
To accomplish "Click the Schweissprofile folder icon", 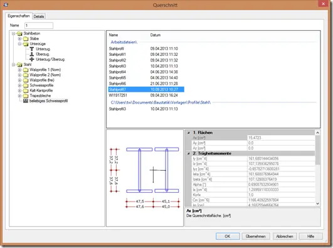I will point(26,85).
